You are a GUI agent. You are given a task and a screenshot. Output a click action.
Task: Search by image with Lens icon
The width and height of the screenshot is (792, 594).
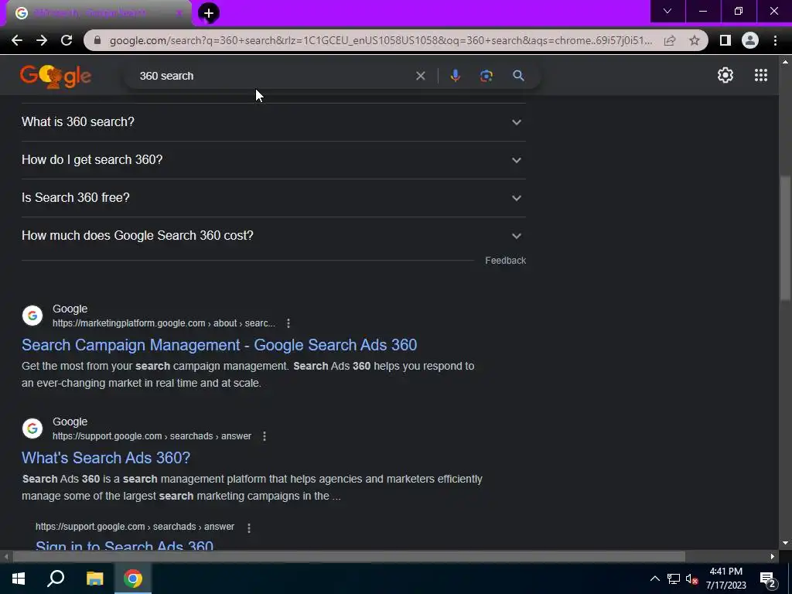click(x=486, y=76)
